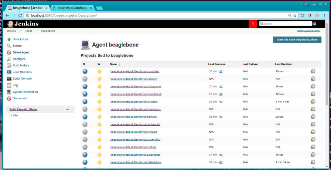Bookmark this page with the star icon
Viewport: 331px width, 170px height.
point(295,15)
